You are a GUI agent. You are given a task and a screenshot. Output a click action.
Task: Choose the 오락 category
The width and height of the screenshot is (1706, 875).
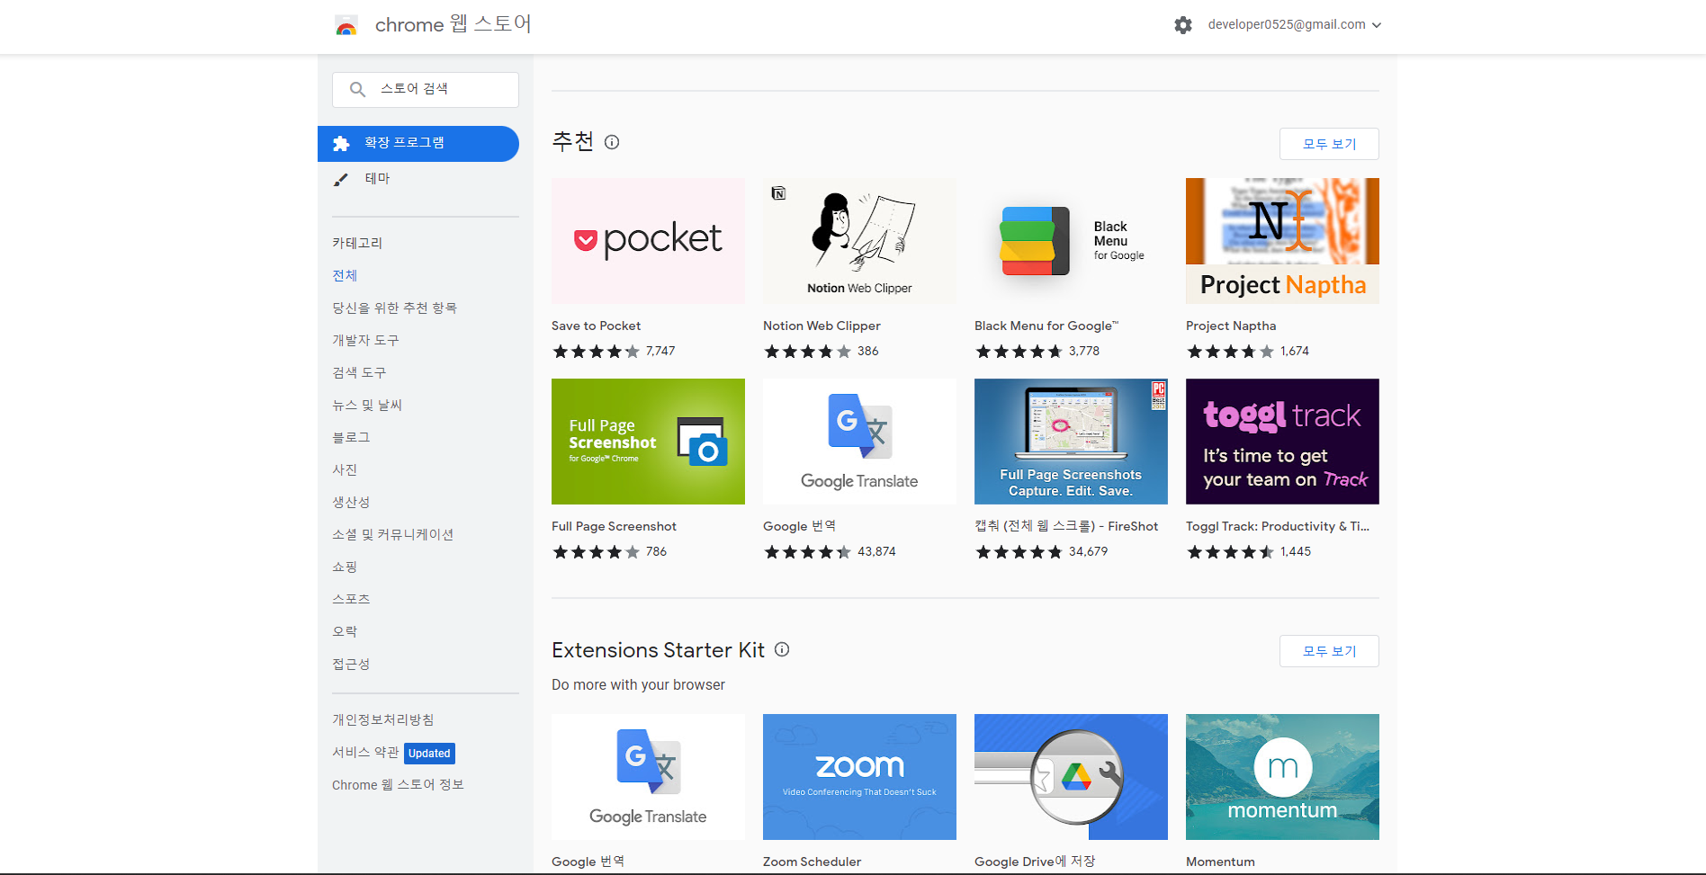click(345, 631)
